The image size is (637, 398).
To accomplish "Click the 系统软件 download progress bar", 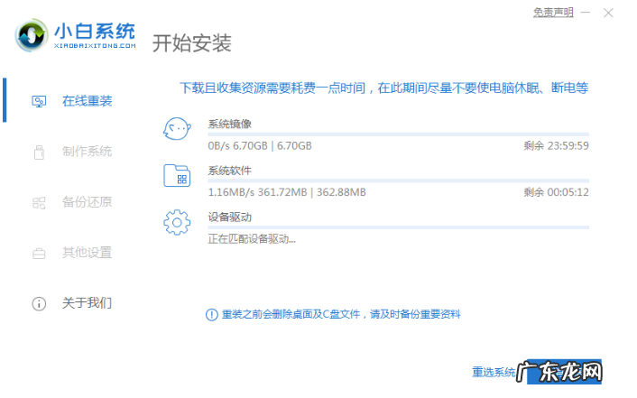I will (398, 180).
